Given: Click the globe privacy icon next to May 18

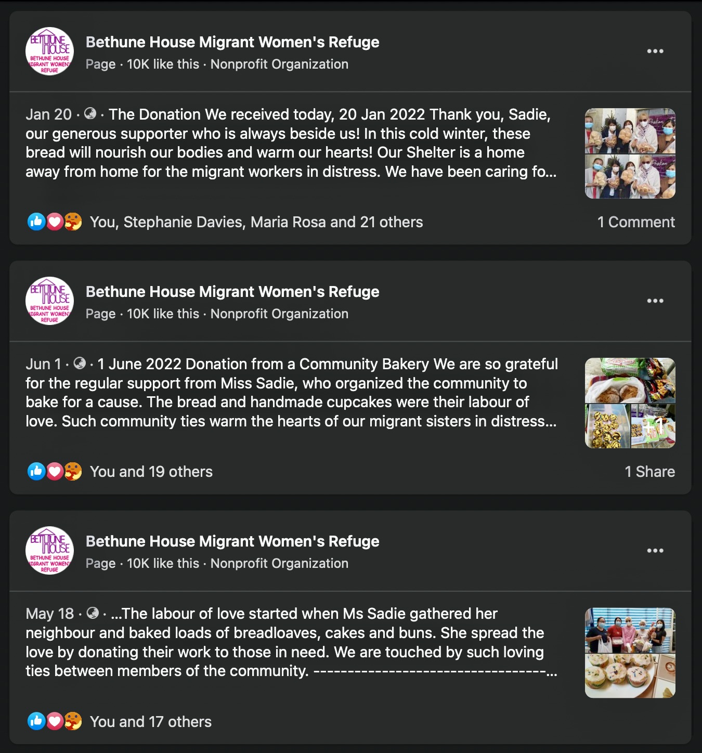Looking at the screenshot, I should coord(93,613).
